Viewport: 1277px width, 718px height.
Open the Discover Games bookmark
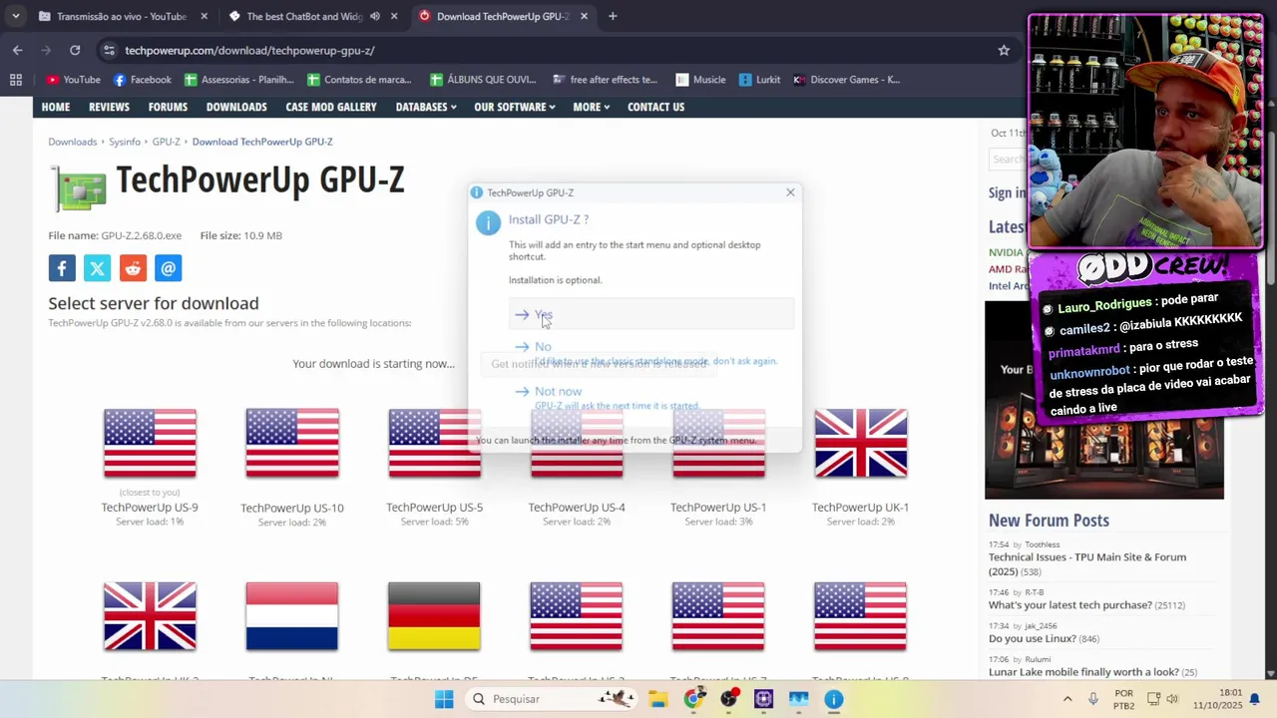pyautogui.click(x=846, y=80)
